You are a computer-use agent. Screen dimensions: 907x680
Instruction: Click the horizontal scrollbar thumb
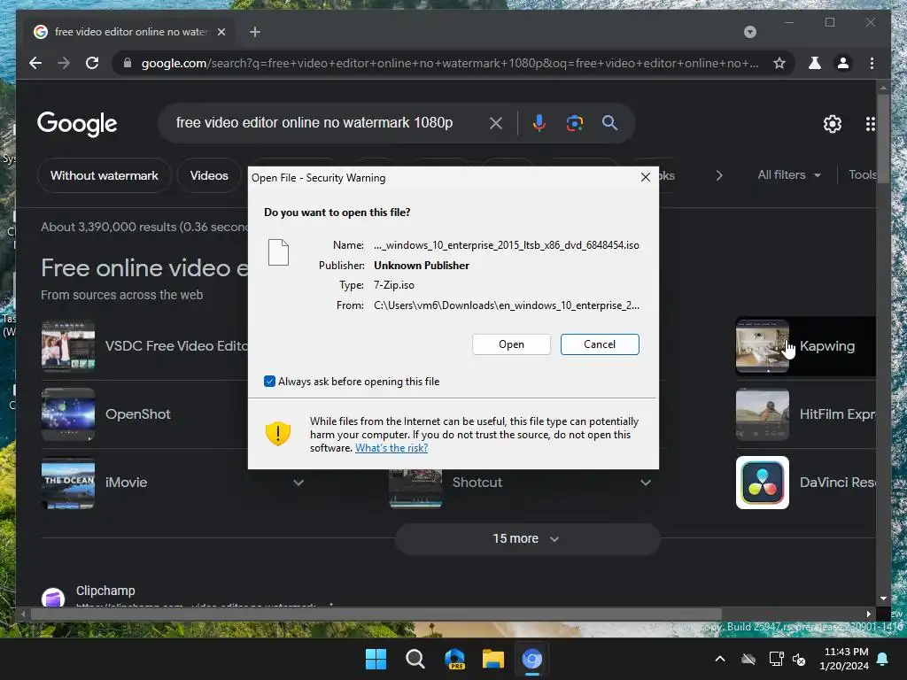(x=376, y=614)
